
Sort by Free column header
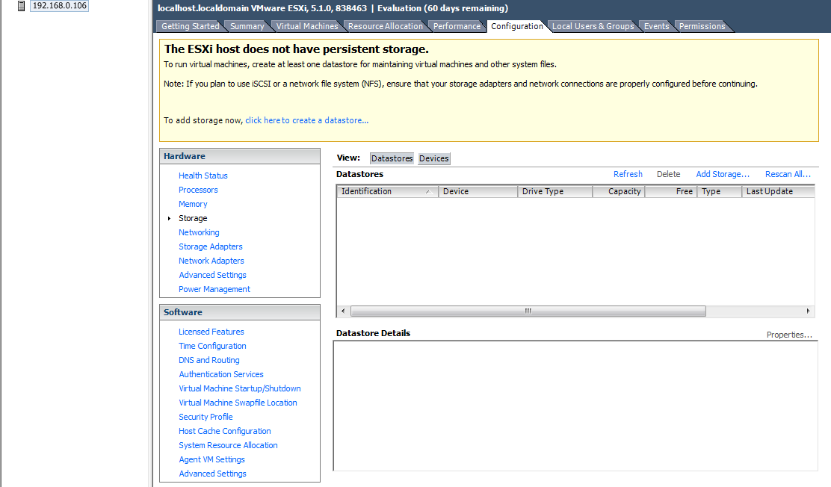[671, 191]
